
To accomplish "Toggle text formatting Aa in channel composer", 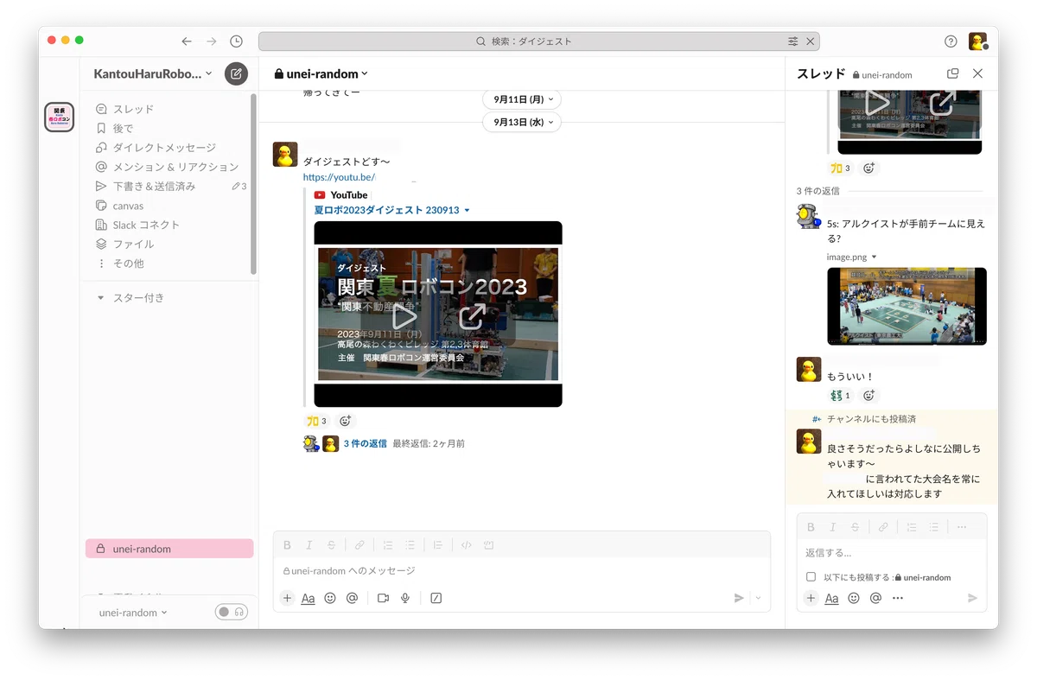I will (308, 598).
